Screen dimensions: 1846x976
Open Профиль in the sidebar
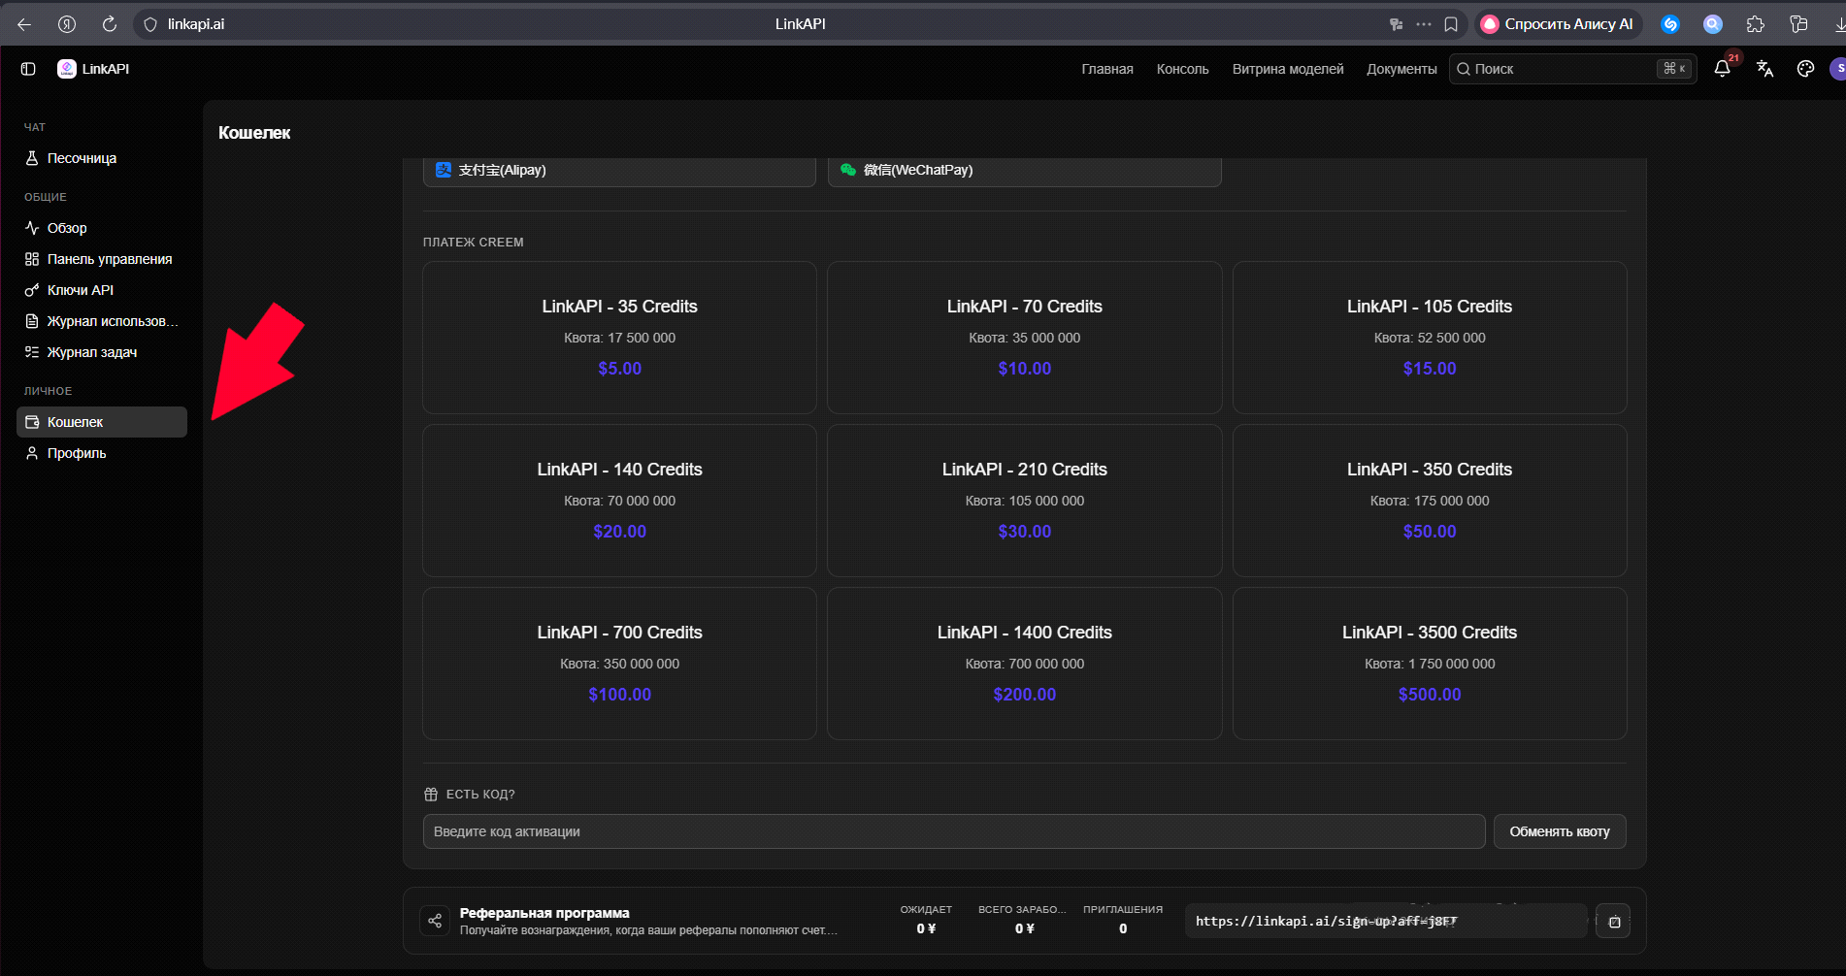102,453
